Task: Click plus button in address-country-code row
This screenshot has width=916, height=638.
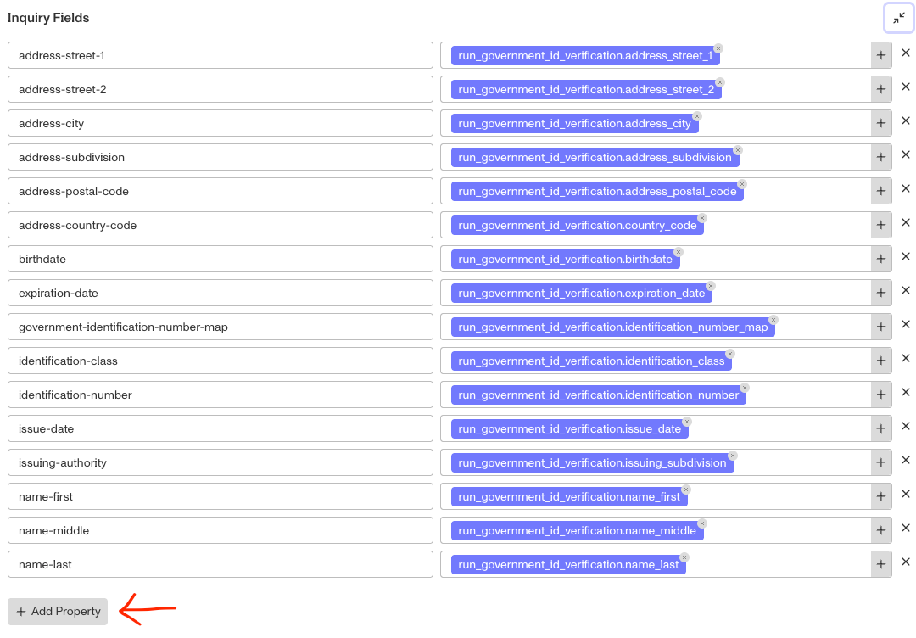Action: coord(881,225)
